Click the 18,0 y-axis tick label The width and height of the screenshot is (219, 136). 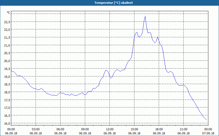[7, 92]
